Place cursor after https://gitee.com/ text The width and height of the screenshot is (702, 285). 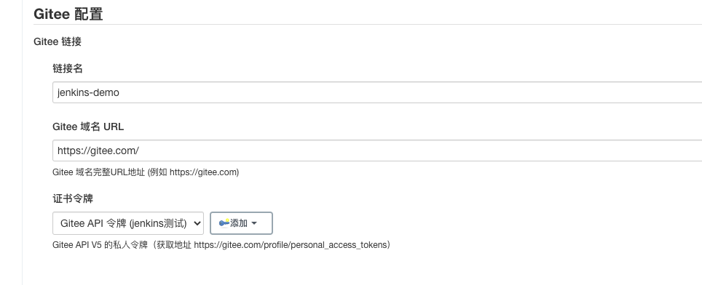139,150
